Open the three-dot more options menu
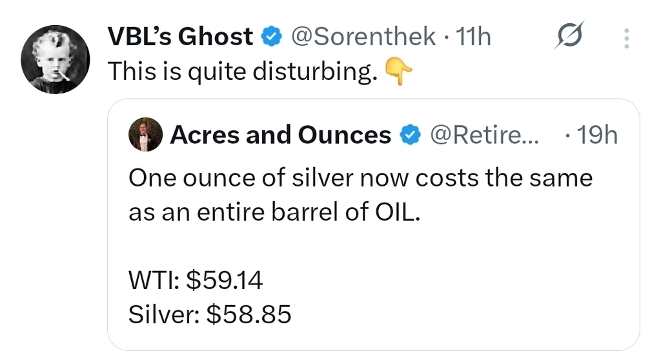The height and width of the screenshot is (360, 661). pyautogui.click(x=625, y=39)
